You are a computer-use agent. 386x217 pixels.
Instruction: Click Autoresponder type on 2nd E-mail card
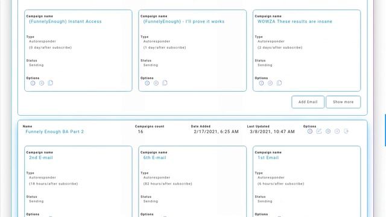43,178
